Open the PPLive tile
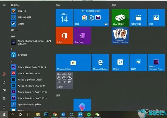This screenshot has width=167, height=118. (120, 62)
